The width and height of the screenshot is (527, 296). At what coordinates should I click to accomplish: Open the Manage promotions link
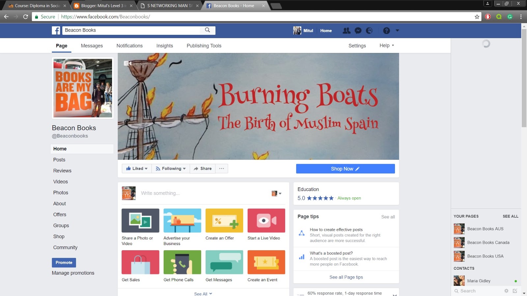click(73, 273)
